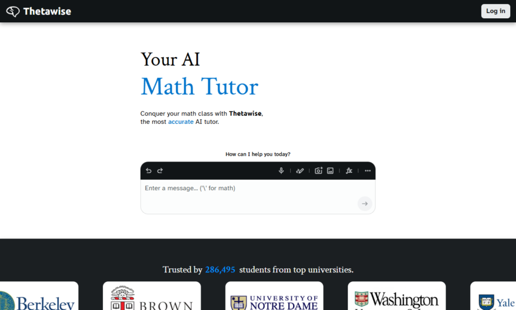Screen dimensions: 516x310
Task: Click the 'How can I help you today?' label
Action: tap(258, 154)
